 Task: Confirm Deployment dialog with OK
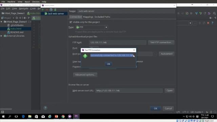tap(156, 108)
